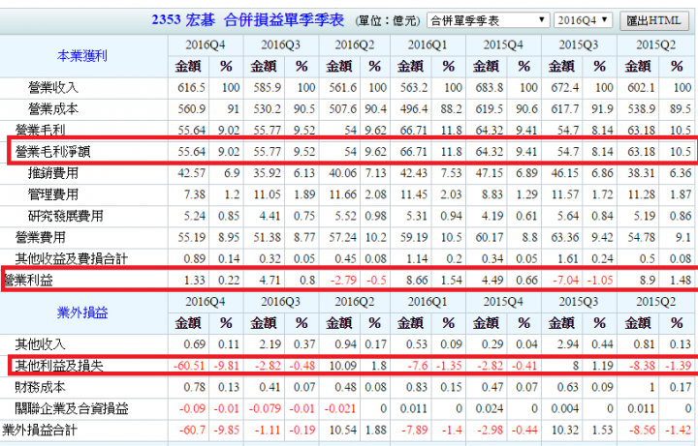
Task: Select the 營業成本 row label
Action: tap(53, 108)
